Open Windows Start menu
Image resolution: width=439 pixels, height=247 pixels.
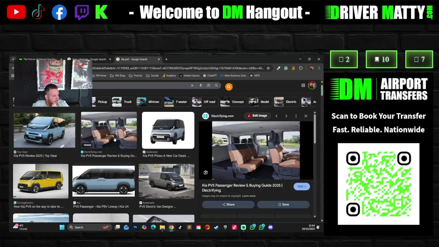[x=62, y=227]
